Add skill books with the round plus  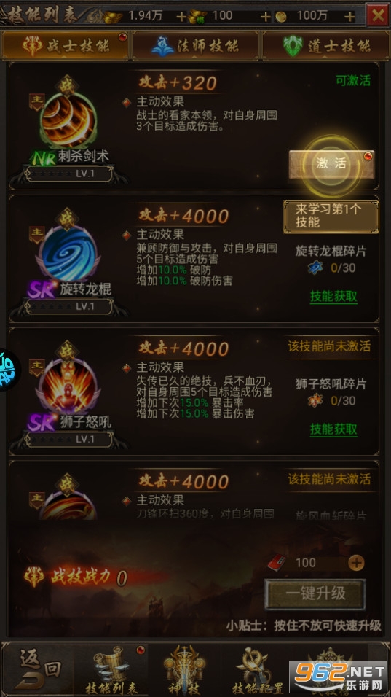point(356,563)
